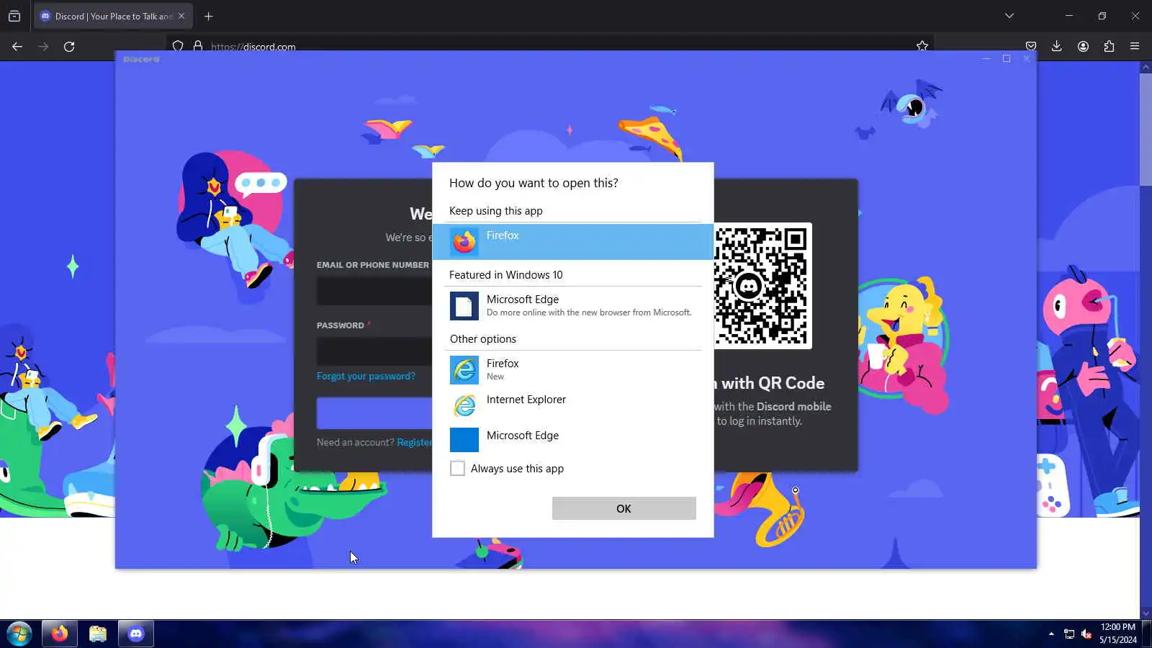
Task: Open the Firefox hamburger application menu
Action: (x=1135, y=47)
